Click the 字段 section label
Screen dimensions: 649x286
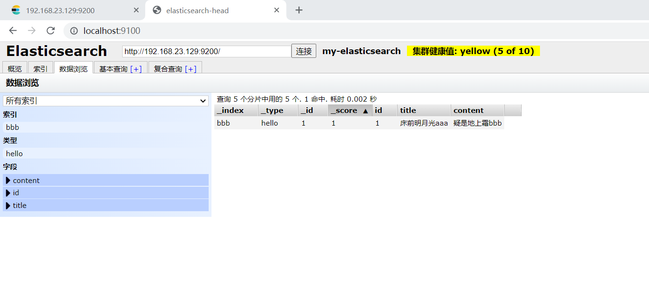pos(10,167)
